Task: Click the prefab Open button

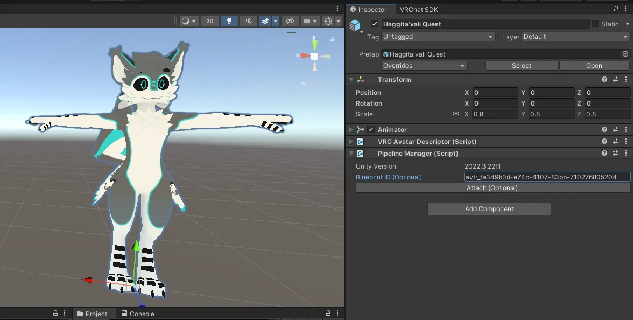Action: tap(594, 66)
